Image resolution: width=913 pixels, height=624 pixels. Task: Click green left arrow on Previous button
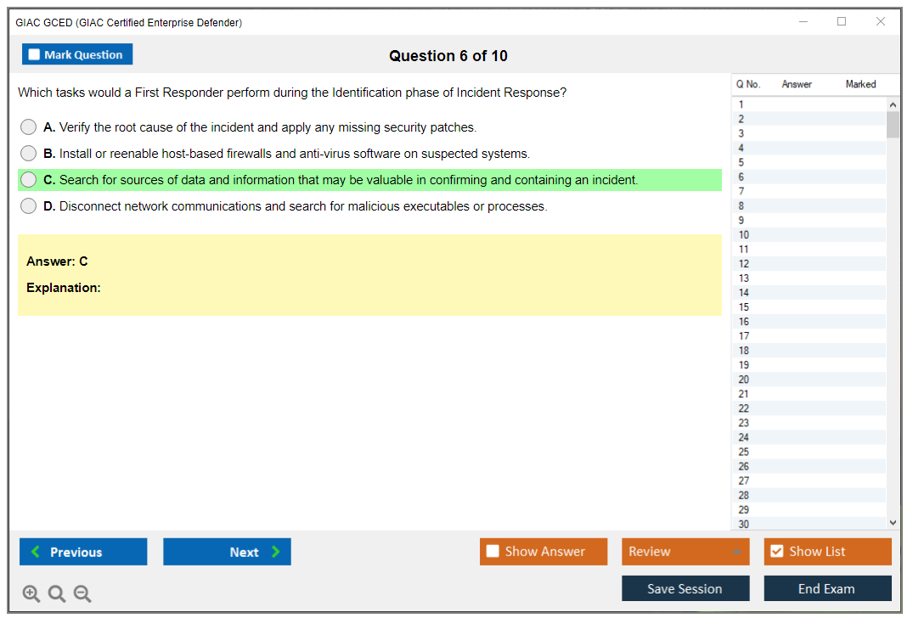click(36, 552)
